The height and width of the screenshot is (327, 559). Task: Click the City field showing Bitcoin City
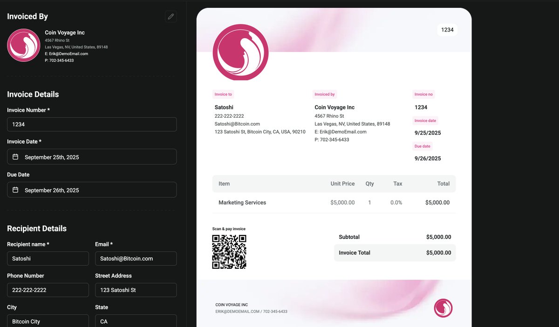pyautogui.click(x=48, y=321)
